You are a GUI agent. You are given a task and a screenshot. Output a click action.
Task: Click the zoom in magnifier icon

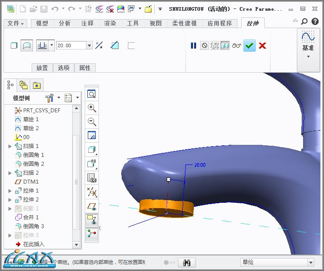click(92, 108)
